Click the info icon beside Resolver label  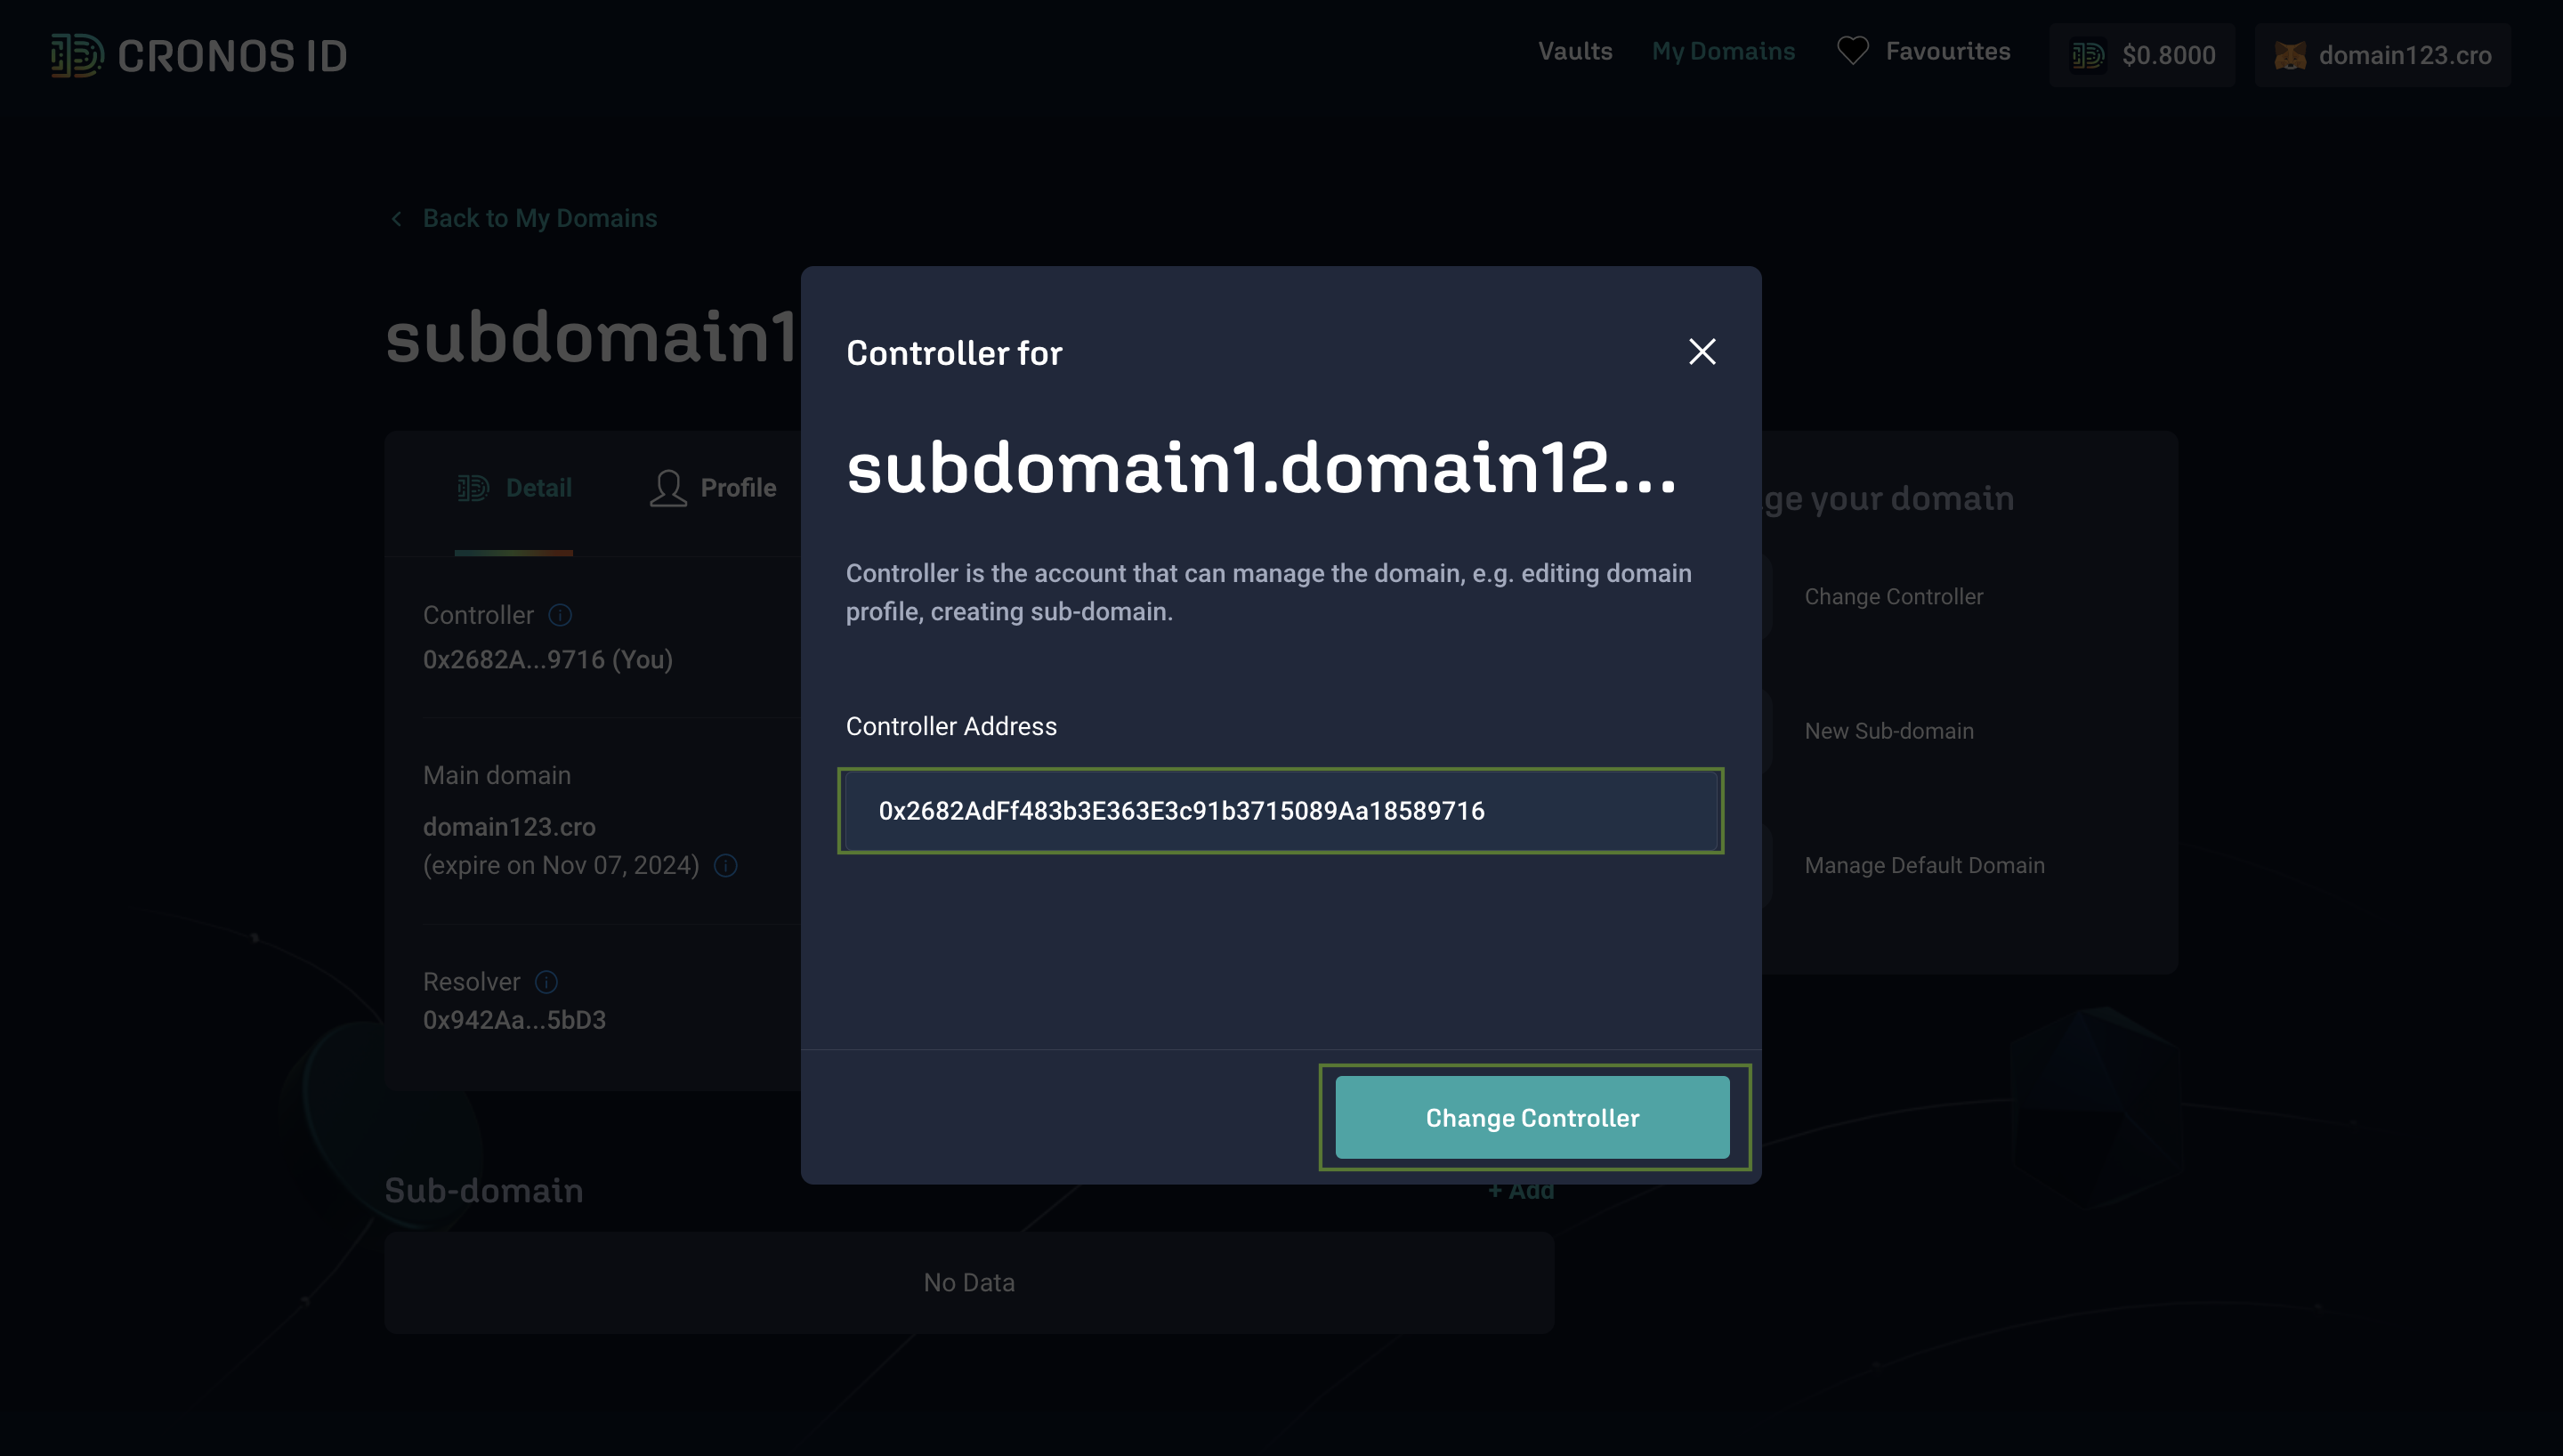tap(546, 982)
